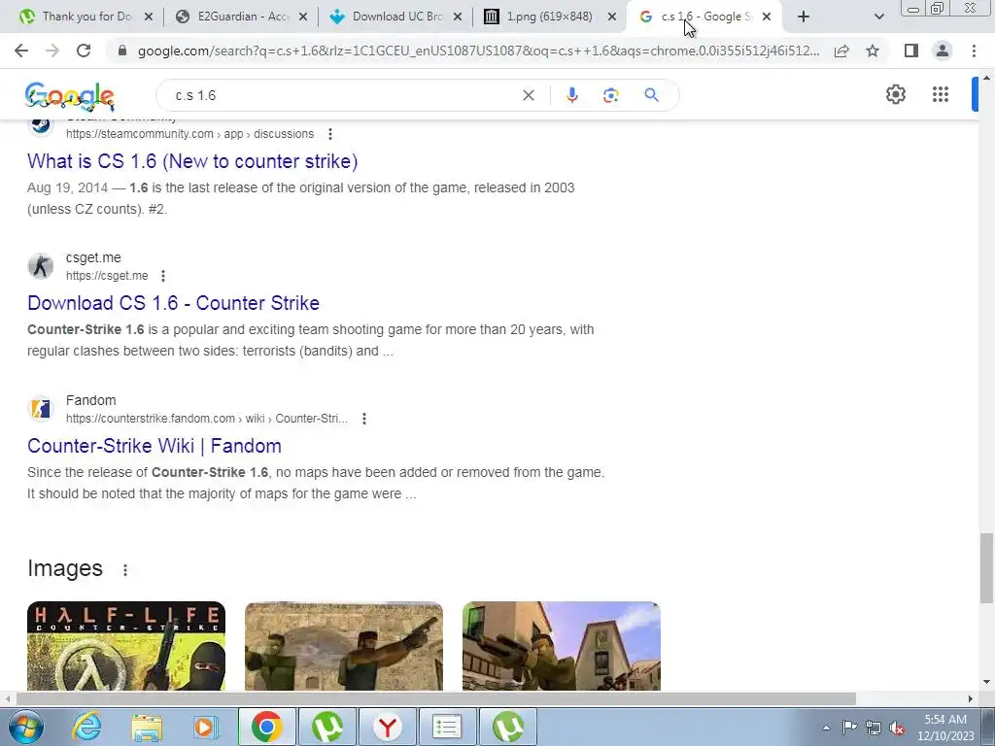Open Google quick settings gear
This screenshot has height=746, width=995.
click(895, 94)
